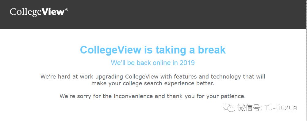Click the 'College' part of the logo
The width and height of the screenshot is (307, 121).
click(x=26, y=12)
